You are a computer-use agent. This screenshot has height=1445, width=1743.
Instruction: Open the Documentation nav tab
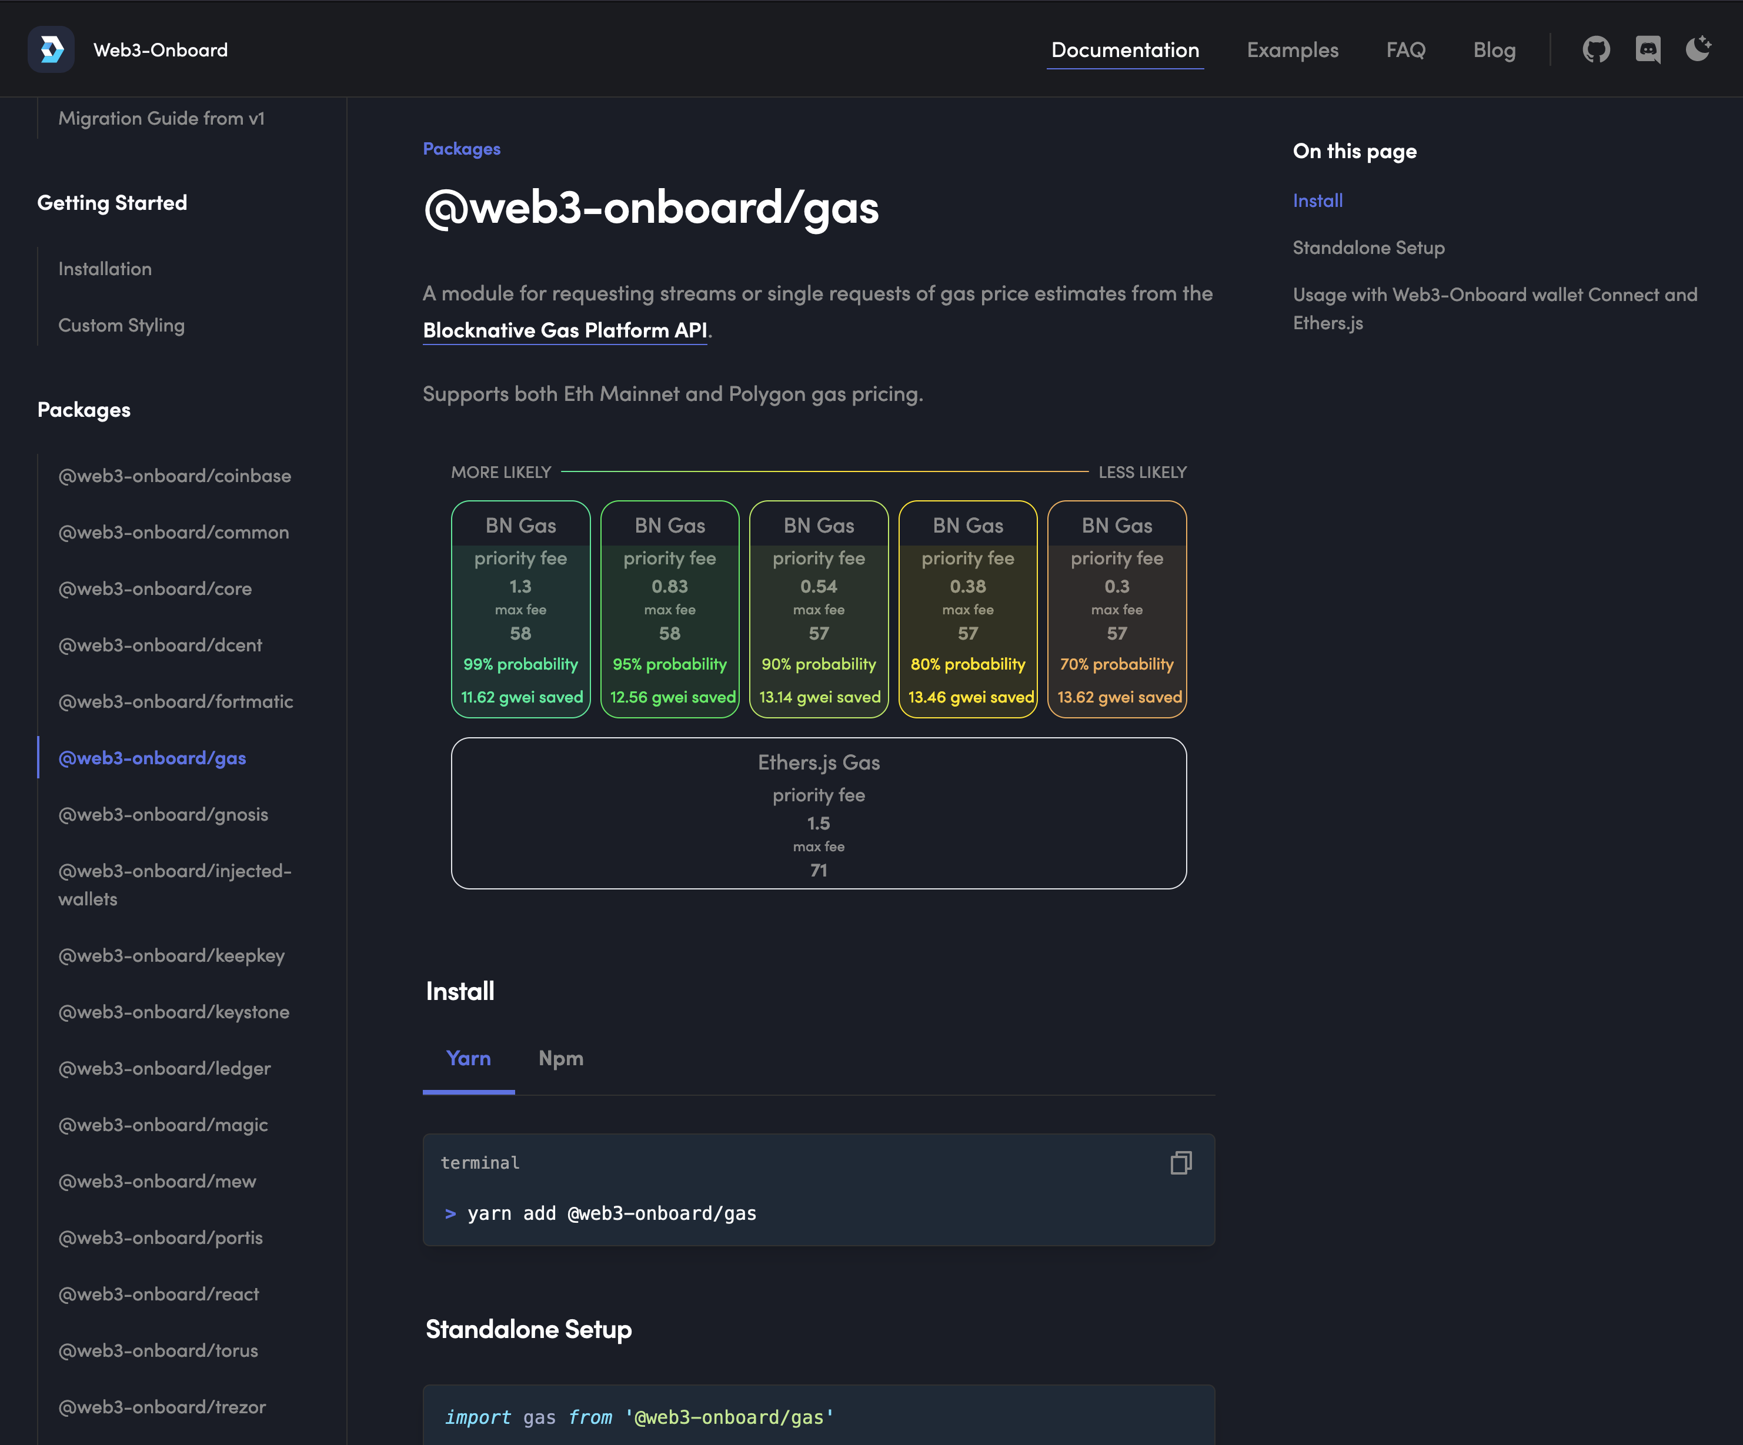coord(1124,50)
